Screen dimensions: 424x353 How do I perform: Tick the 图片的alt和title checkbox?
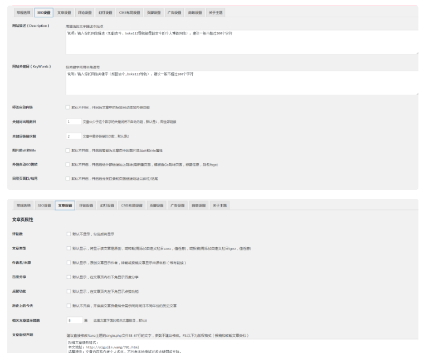(x=68, y=150)
